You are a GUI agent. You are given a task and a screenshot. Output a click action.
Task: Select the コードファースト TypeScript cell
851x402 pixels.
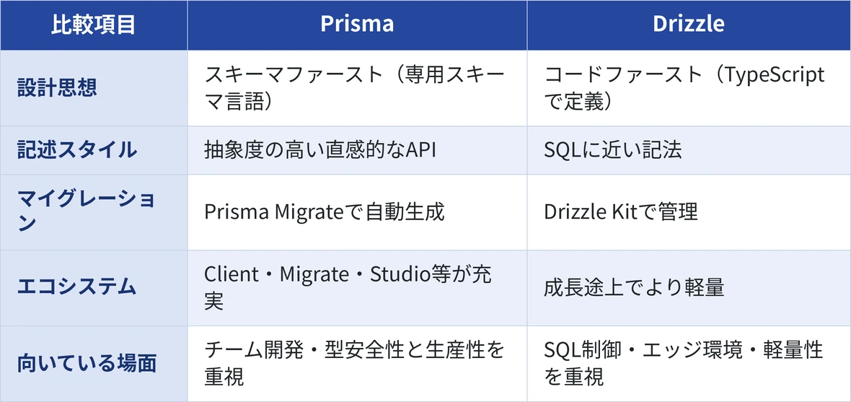click(689, 88)
